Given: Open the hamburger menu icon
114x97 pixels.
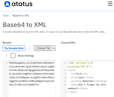Looking at the screenshot, I should pyautogui.click(x=110, y=4).
